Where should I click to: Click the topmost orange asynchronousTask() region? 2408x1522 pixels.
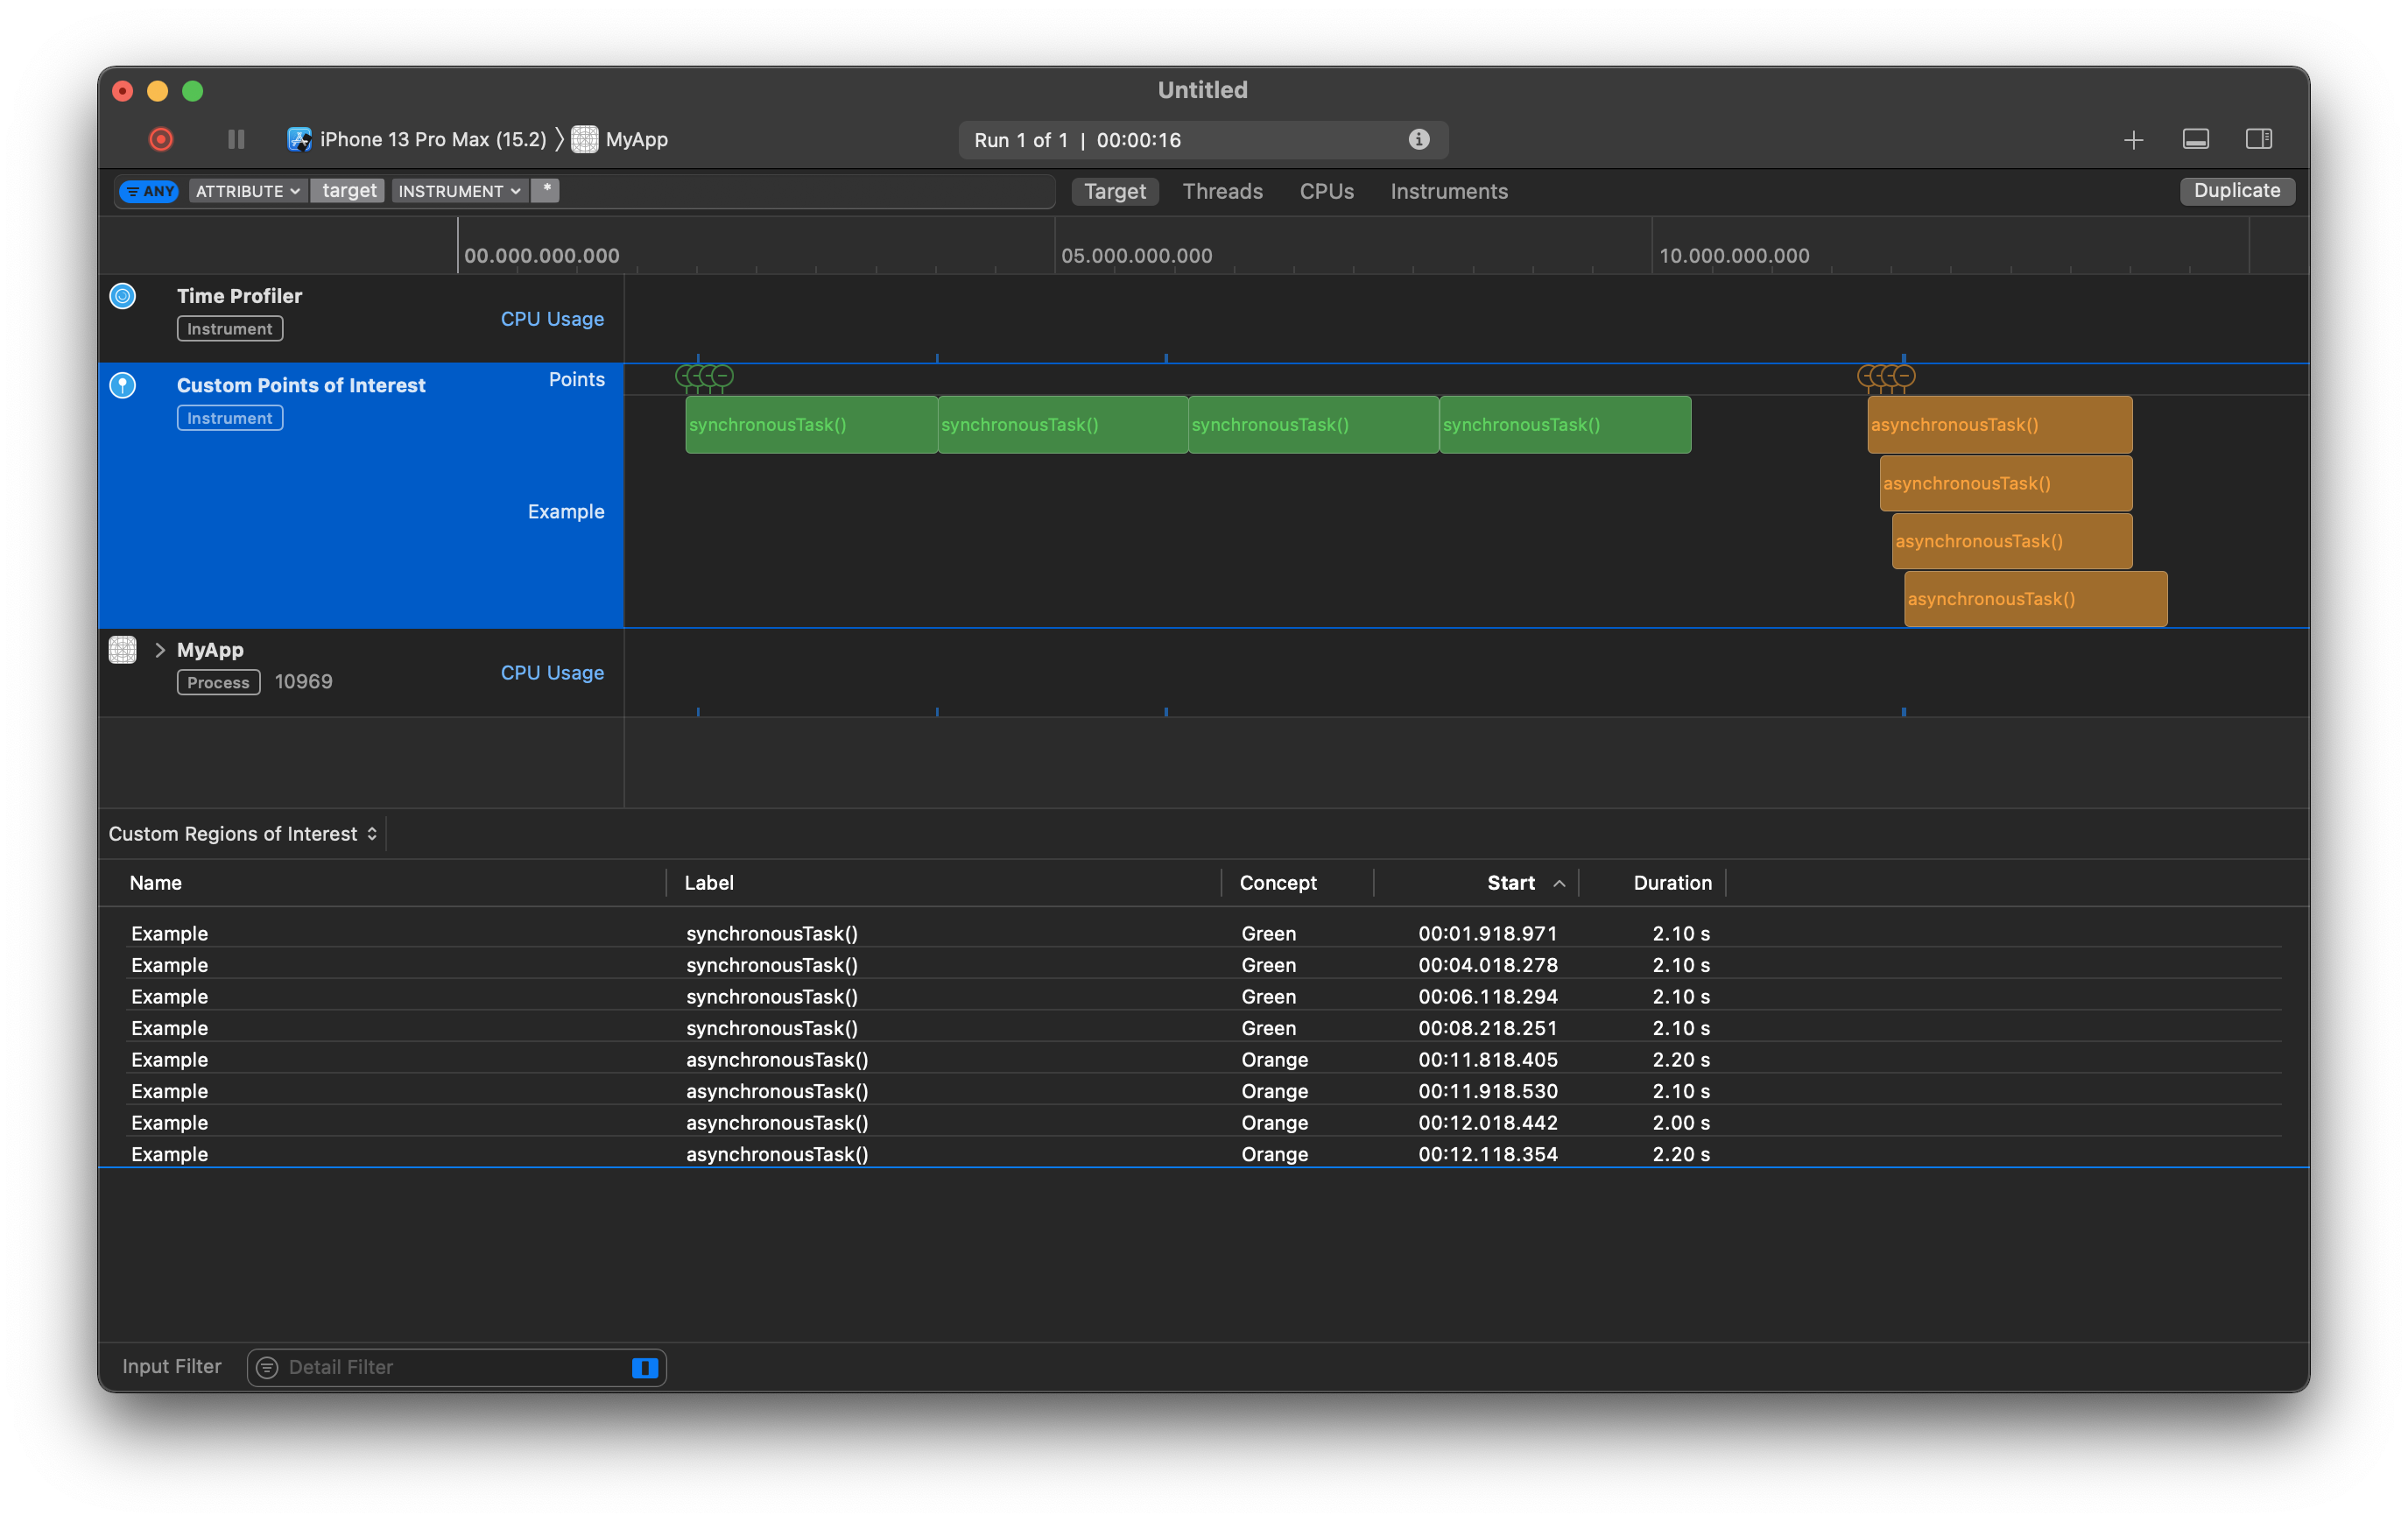pyautogui.click(x=1999, y=425)
